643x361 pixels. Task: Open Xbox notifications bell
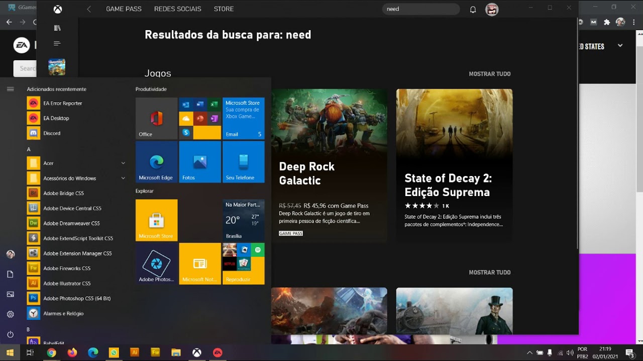[x=473, y=9]
